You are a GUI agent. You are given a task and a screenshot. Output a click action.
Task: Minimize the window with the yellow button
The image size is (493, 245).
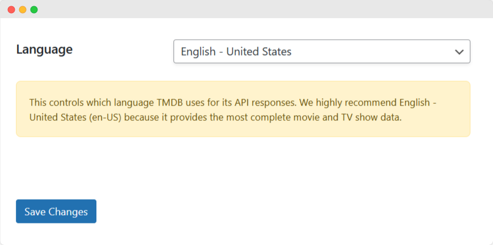click(x=23, y=10)
